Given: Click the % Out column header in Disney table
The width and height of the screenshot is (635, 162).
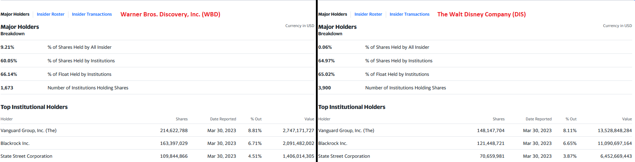Looking at the screenshot, I should [x=571, y=119].
